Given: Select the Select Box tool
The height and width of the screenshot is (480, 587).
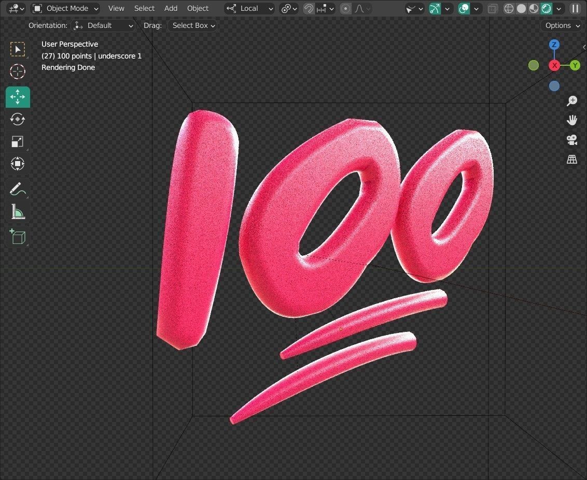Looking at the screenshot, I should click(18, 49).
